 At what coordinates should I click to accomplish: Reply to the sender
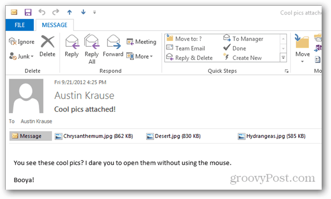coord(72,46)
